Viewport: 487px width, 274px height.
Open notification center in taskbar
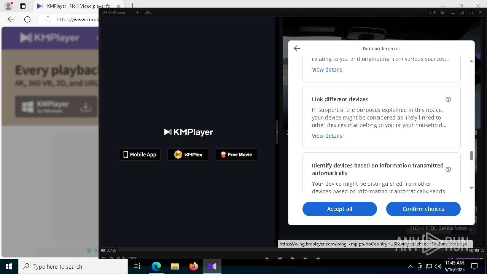point(474,266)
